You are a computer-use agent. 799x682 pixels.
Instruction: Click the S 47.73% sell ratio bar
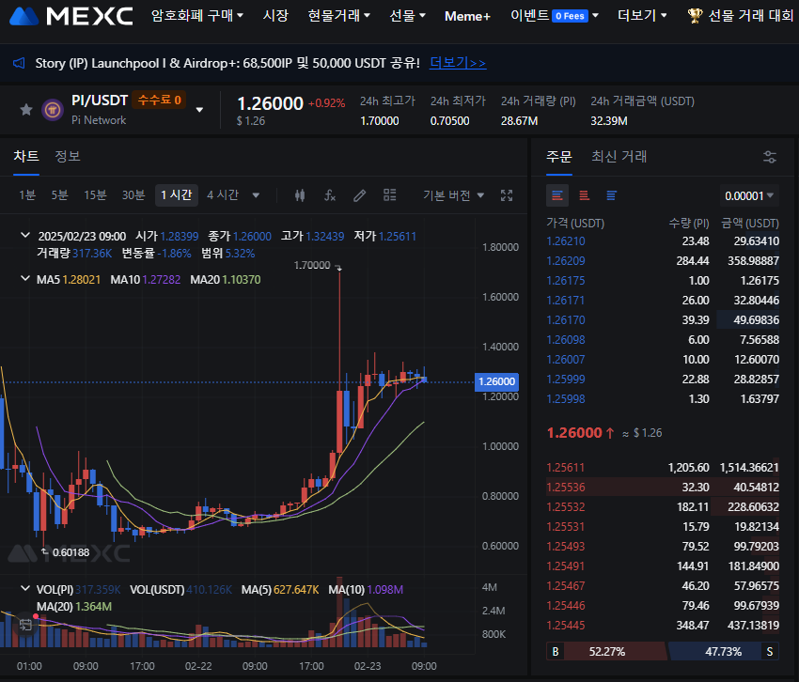tap(723, 651)
